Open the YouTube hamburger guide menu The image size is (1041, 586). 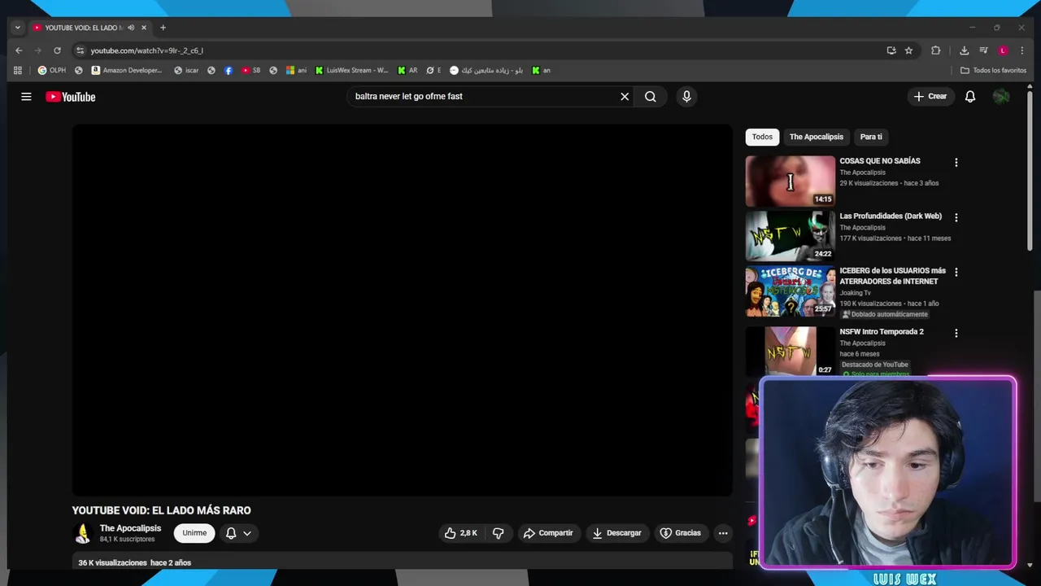click(x=26, y=97)
